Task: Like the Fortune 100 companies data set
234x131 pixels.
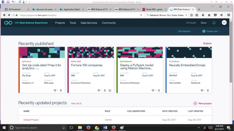Action: pyautogui.click(x=99, y=90)
